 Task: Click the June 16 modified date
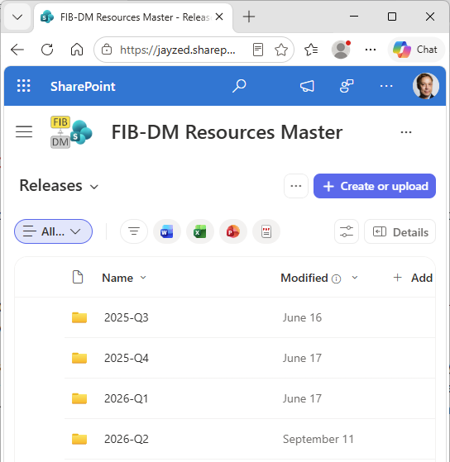point(302,317)
